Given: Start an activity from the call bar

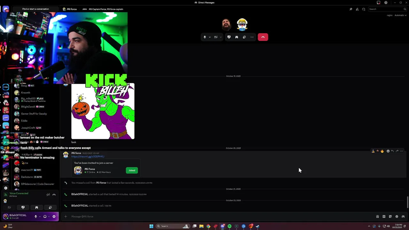Looking at the screenshot, I should pyautogui.click(x=236, y=37).
